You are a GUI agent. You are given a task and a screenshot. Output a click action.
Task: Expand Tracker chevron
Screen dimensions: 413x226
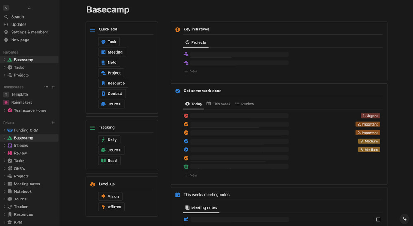pos(5,207)
